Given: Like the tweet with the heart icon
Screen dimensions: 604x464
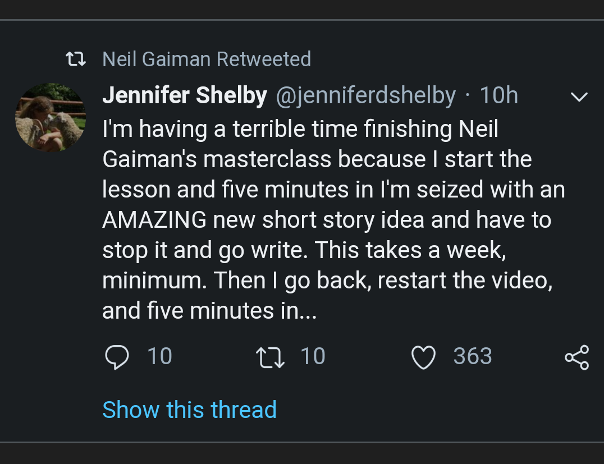Looking at the screenshot, I should pos(423,357).
